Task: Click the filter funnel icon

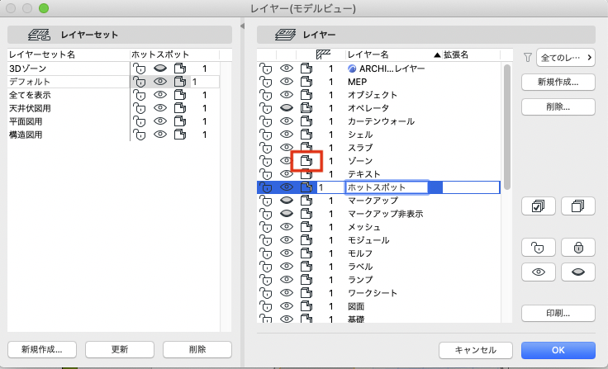Action: click(x=527, y=58)
